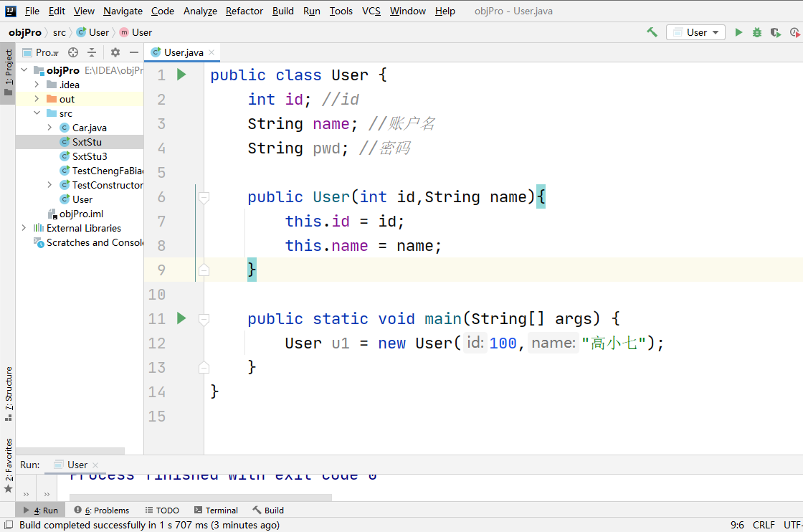
Task: Toggle the Build tool window
Action: click(x=268, y=510)
